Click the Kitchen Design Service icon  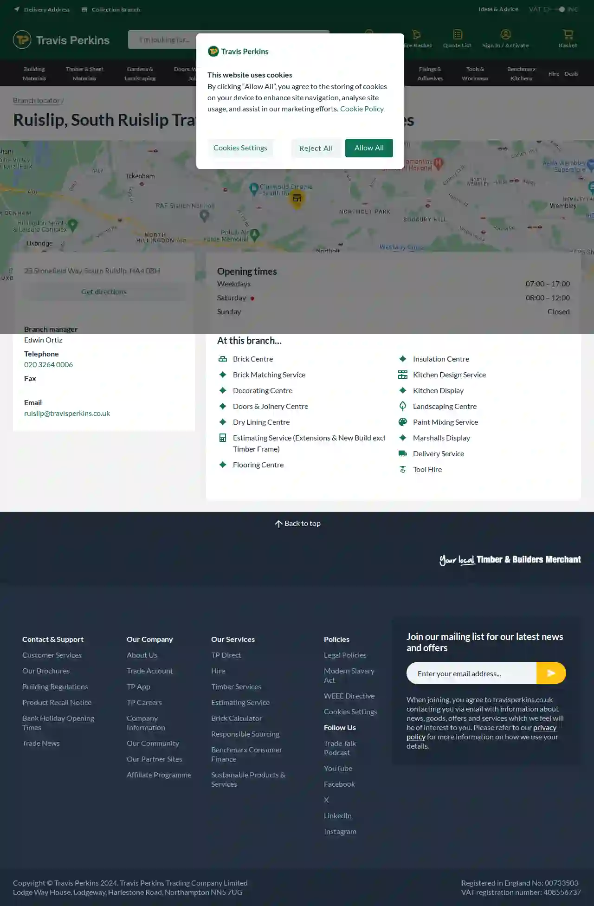pos(403,375)
